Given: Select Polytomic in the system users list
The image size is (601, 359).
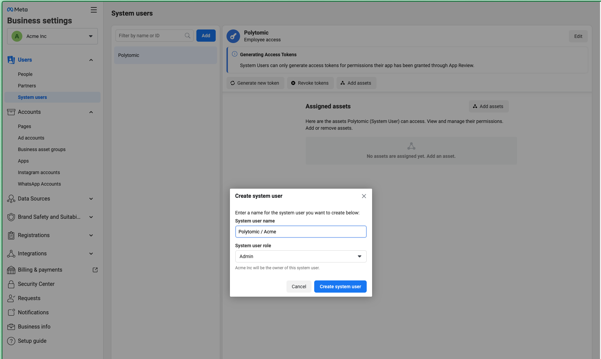Looking at the screenshot, I should pyautogui.click(x=166, y=55).
